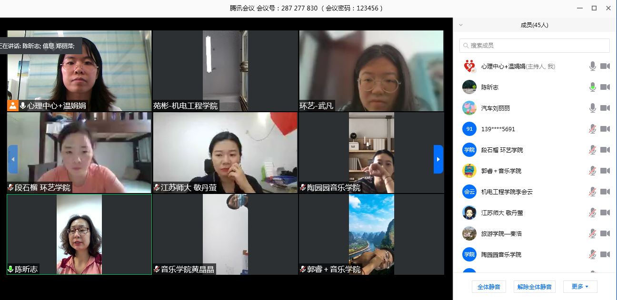Click the 机电工程学院李会云 avatar icon
The image size is (617, 300).
[x=469, y=192]
